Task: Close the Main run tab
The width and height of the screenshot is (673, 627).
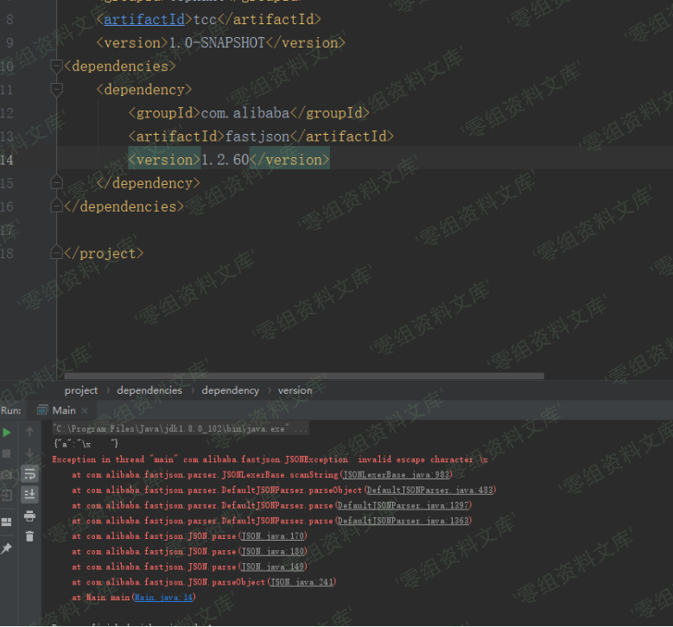Action: pyautogui.click(x=86, y=411)
